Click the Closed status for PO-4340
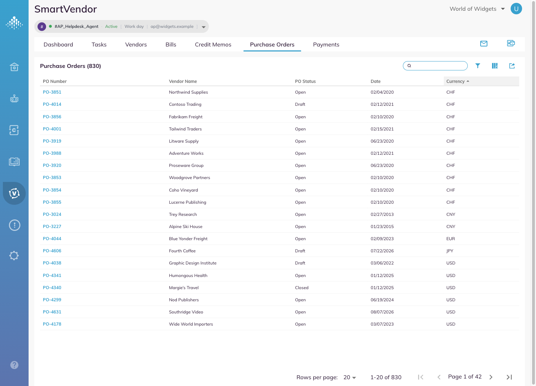 (302, 288)
